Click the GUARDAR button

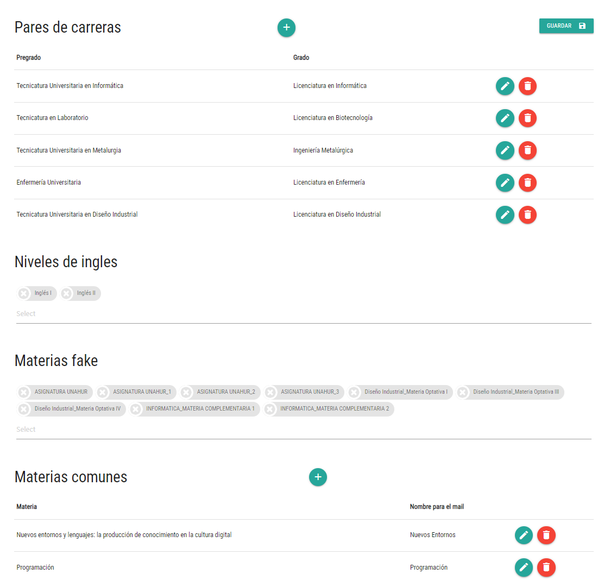pos(566,26)
